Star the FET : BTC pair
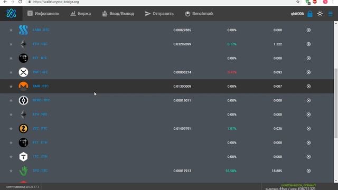This screenshot has width=338, height=190. click(11, 58)
